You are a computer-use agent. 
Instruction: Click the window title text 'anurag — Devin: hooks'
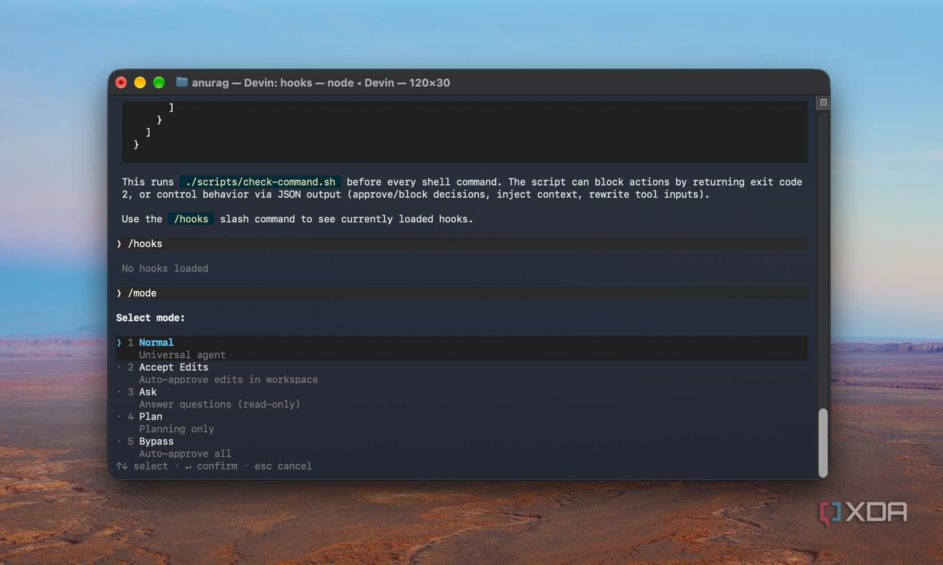click(x=252, y=83)
